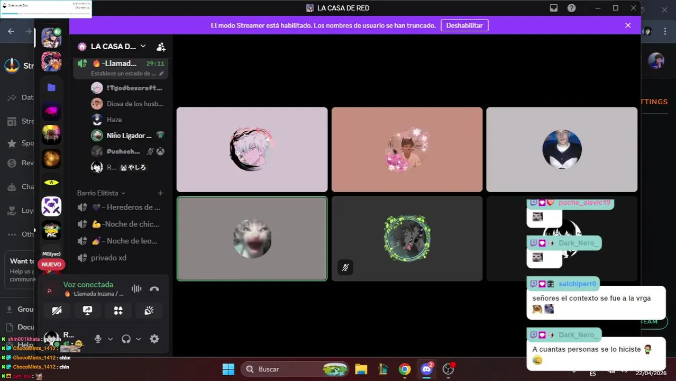The image size is (676, 381).
Task: Start an activity with the activities icon
Action: tap(118, 311)
